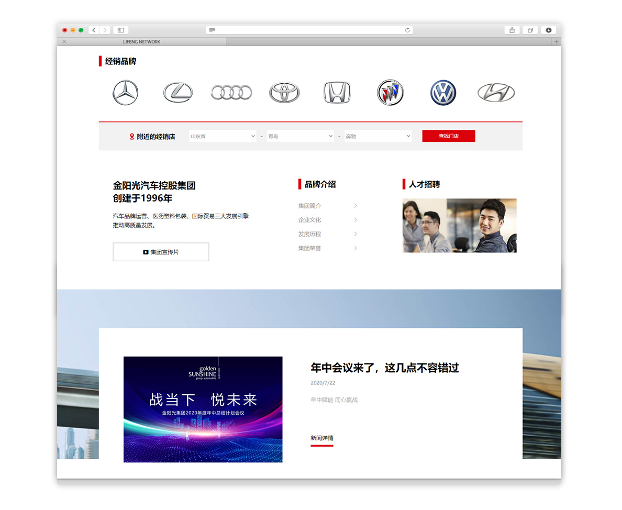Select the Hyundai brand logo
Viewport: 622px width, 510px height.
point(496,93)
